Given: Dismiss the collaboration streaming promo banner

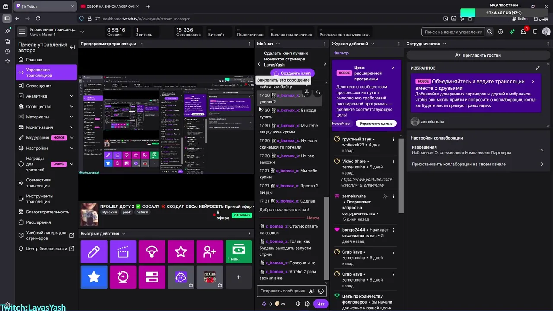Looking at the screenshot, I should tap(533, 82).
